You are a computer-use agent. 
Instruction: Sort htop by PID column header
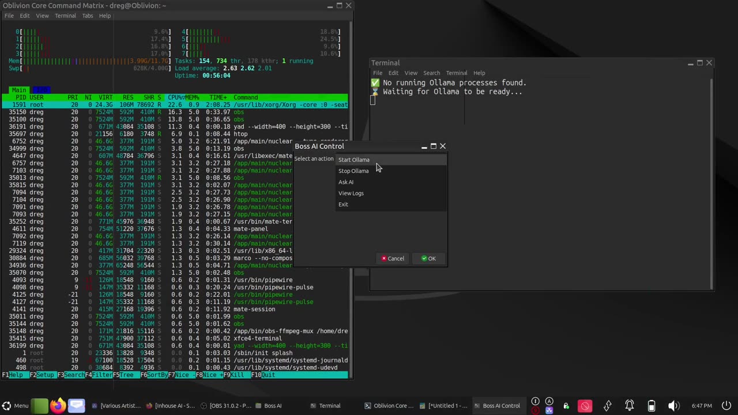tap(21, 97)
